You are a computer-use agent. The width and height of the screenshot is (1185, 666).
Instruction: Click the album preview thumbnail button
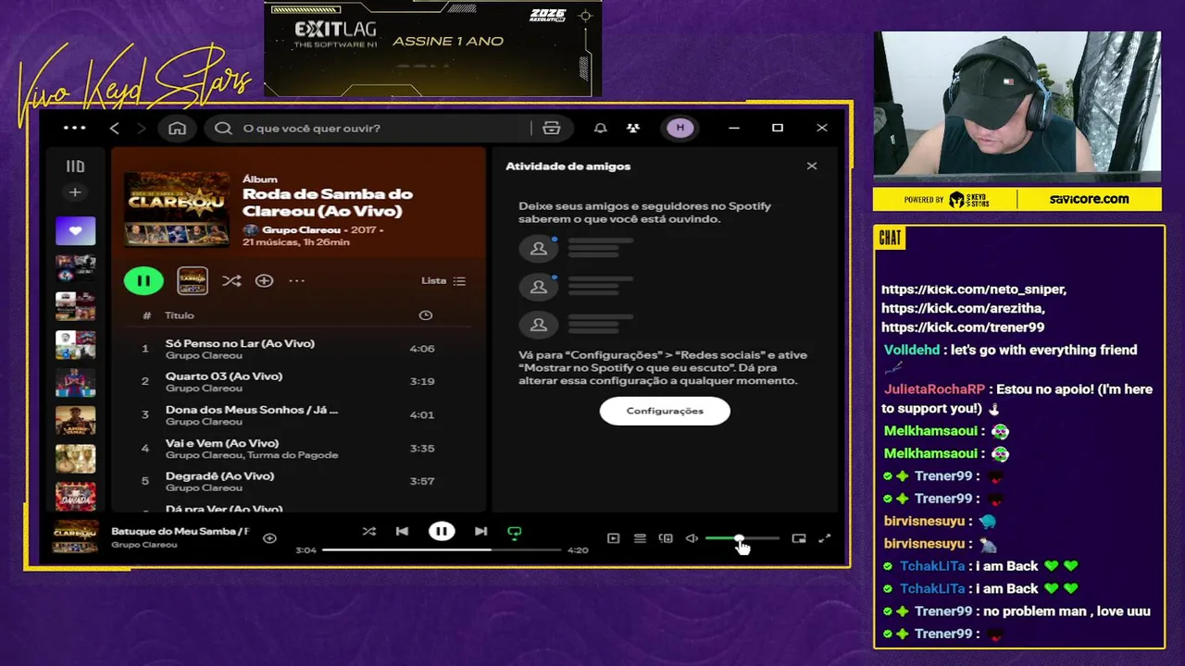193,280
